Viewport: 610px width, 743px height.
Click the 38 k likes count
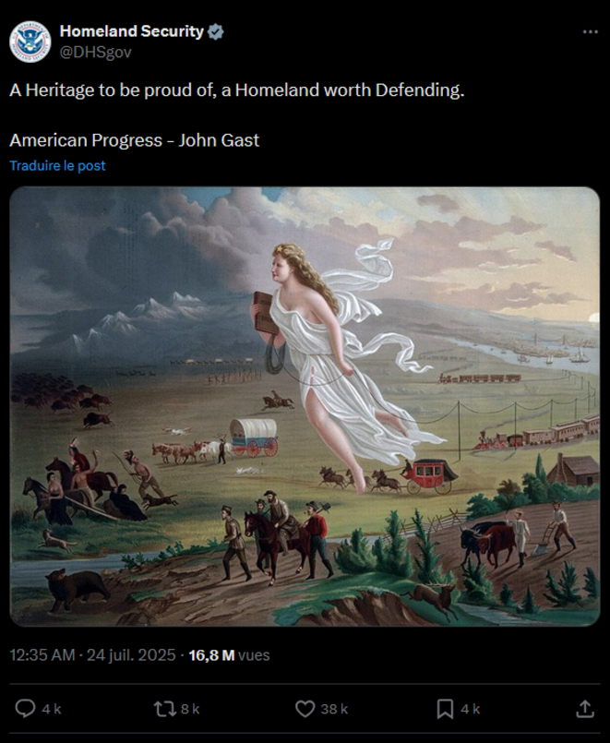tap(334, 709)
